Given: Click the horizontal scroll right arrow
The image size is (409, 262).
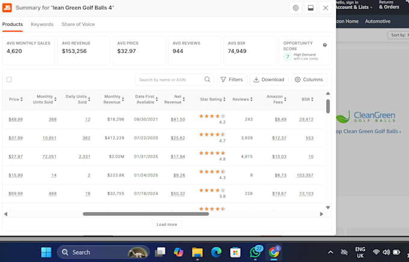Looking at the screenshot, I should [321, 214].
